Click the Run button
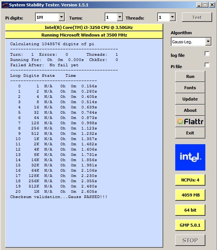 tap(190, 76)
